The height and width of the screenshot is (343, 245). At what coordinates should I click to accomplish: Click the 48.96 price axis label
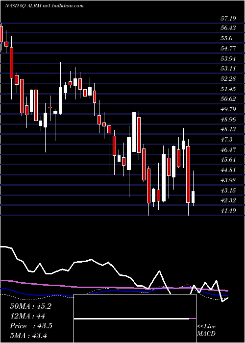tap(228, 119)
